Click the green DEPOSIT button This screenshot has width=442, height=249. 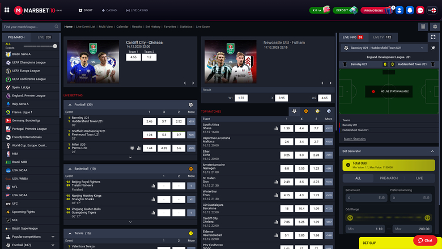coord(345,10)
